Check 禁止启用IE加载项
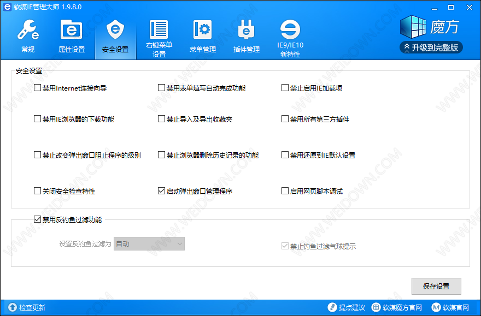The width and height of the screenshot is (481, 316). coord(285,88)
